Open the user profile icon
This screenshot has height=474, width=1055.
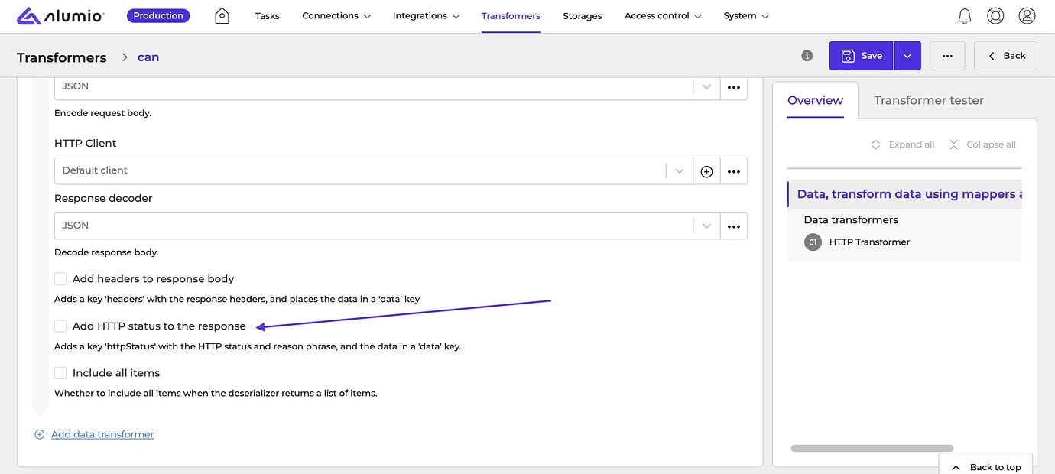tap(1027, 15)
